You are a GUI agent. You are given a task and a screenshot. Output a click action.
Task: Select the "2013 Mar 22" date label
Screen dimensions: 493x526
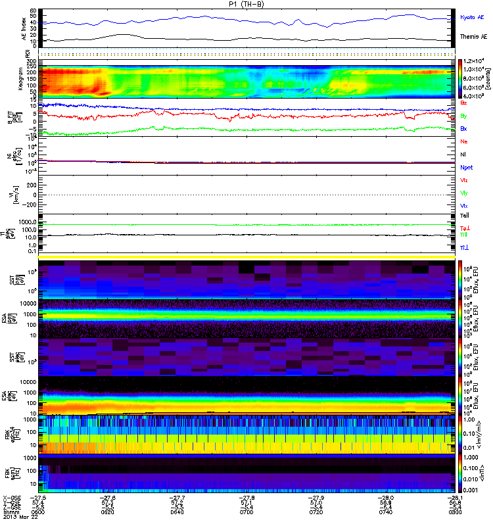pos(20,517)
